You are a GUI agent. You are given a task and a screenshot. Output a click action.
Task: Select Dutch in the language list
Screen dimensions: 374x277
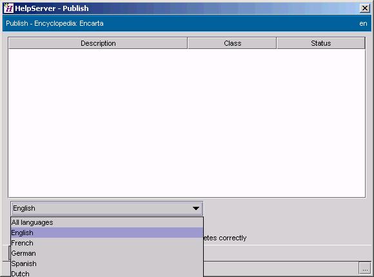(107, 273)
